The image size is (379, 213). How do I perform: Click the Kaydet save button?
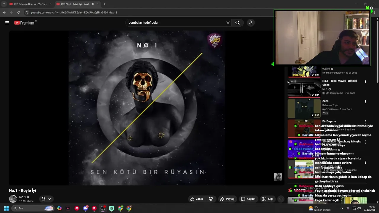[248, 199]
